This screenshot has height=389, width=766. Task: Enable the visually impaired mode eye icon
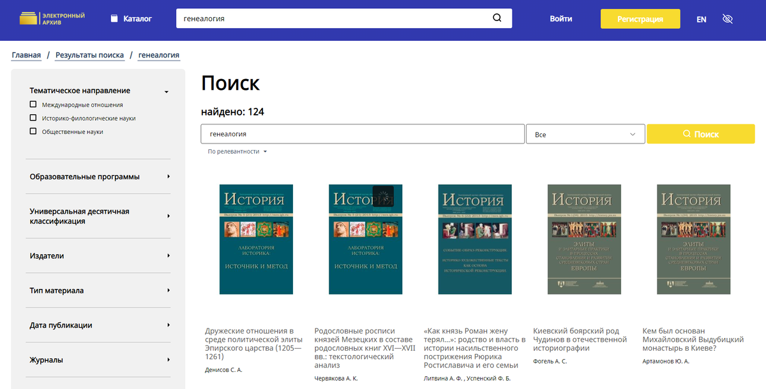tap(728, 18)
